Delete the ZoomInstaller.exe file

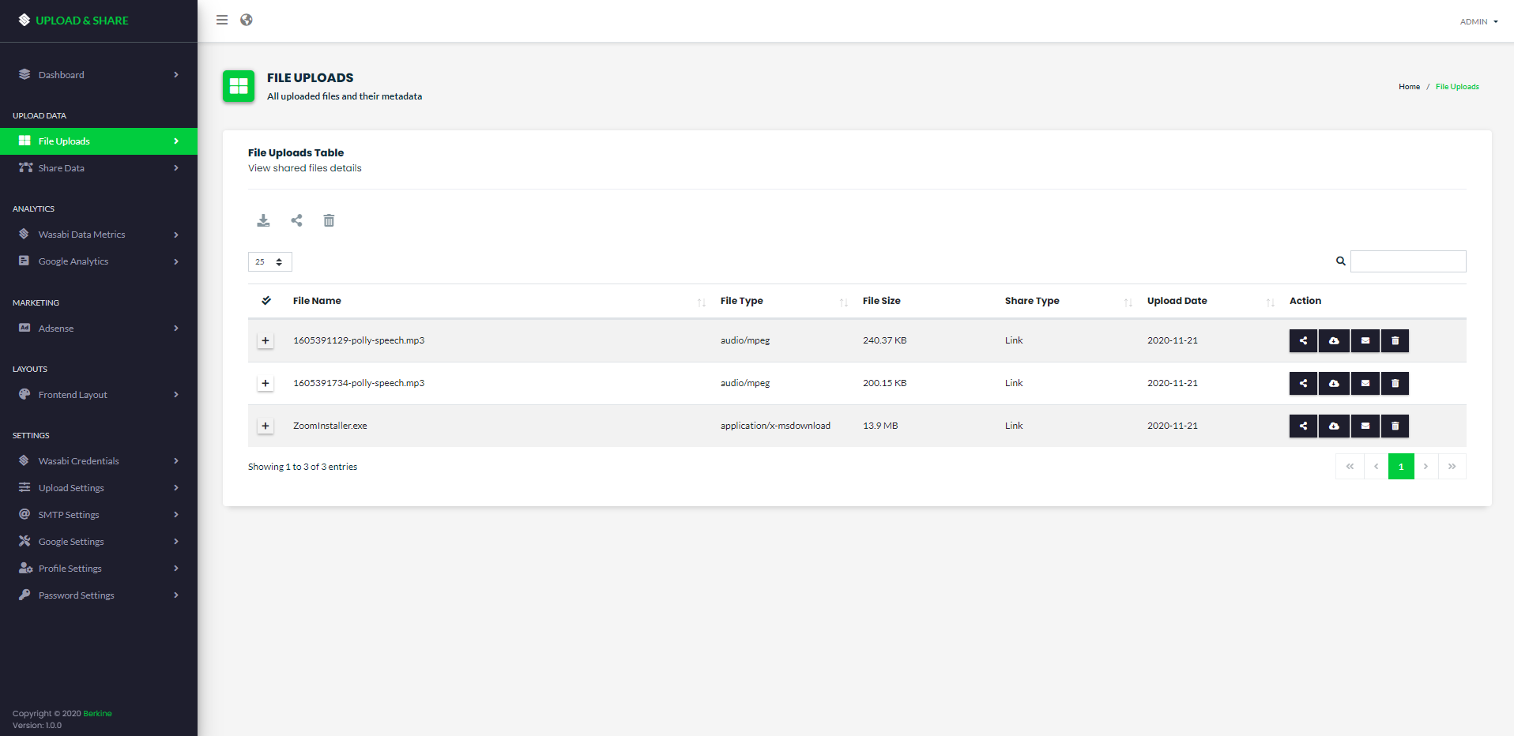click(1395, 426)
